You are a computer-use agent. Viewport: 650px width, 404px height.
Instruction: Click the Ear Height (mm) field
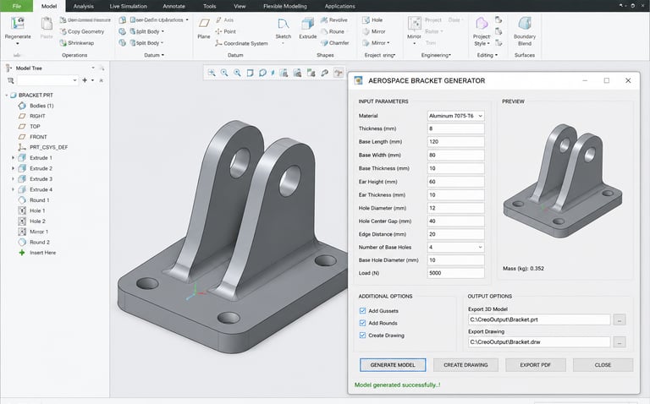pyautogui.click(x=455, y=182)
